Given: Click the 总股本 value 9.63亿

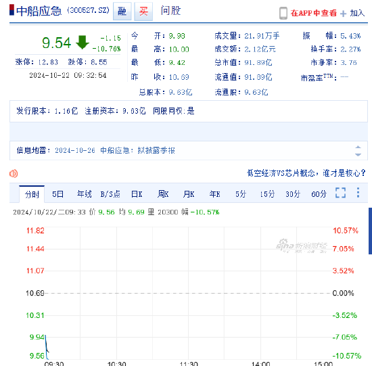Looking at the screenshot, I should coord(181,92).
